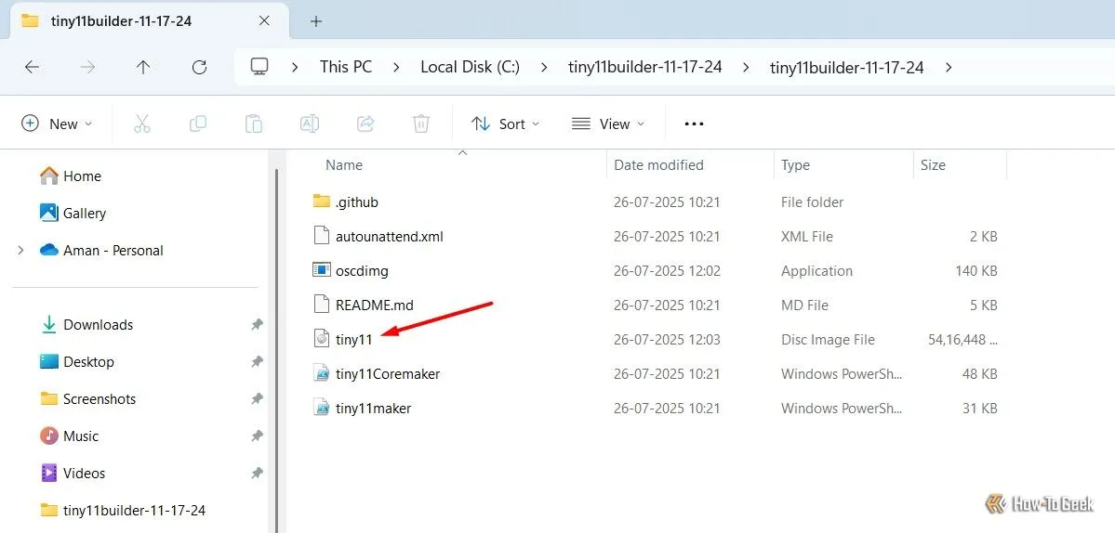
Task: Sort files by Date modified column
Action: (658, 164)
